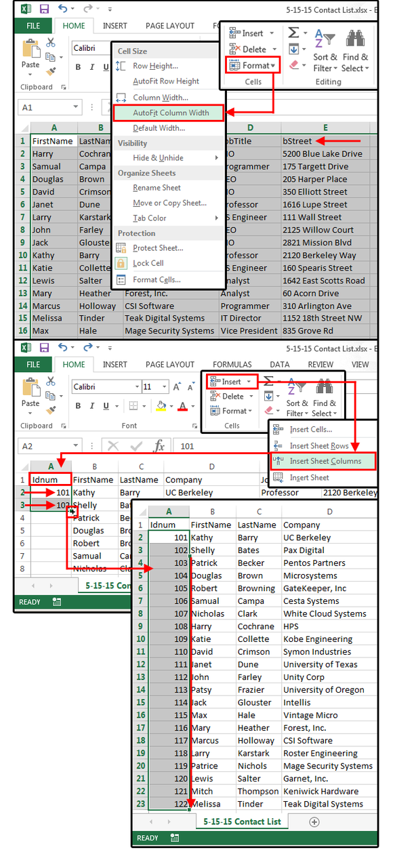Choose Format Cells in the Format menu
The width and height of the screenshot is (393, 850).
click(x=157, y=279)
